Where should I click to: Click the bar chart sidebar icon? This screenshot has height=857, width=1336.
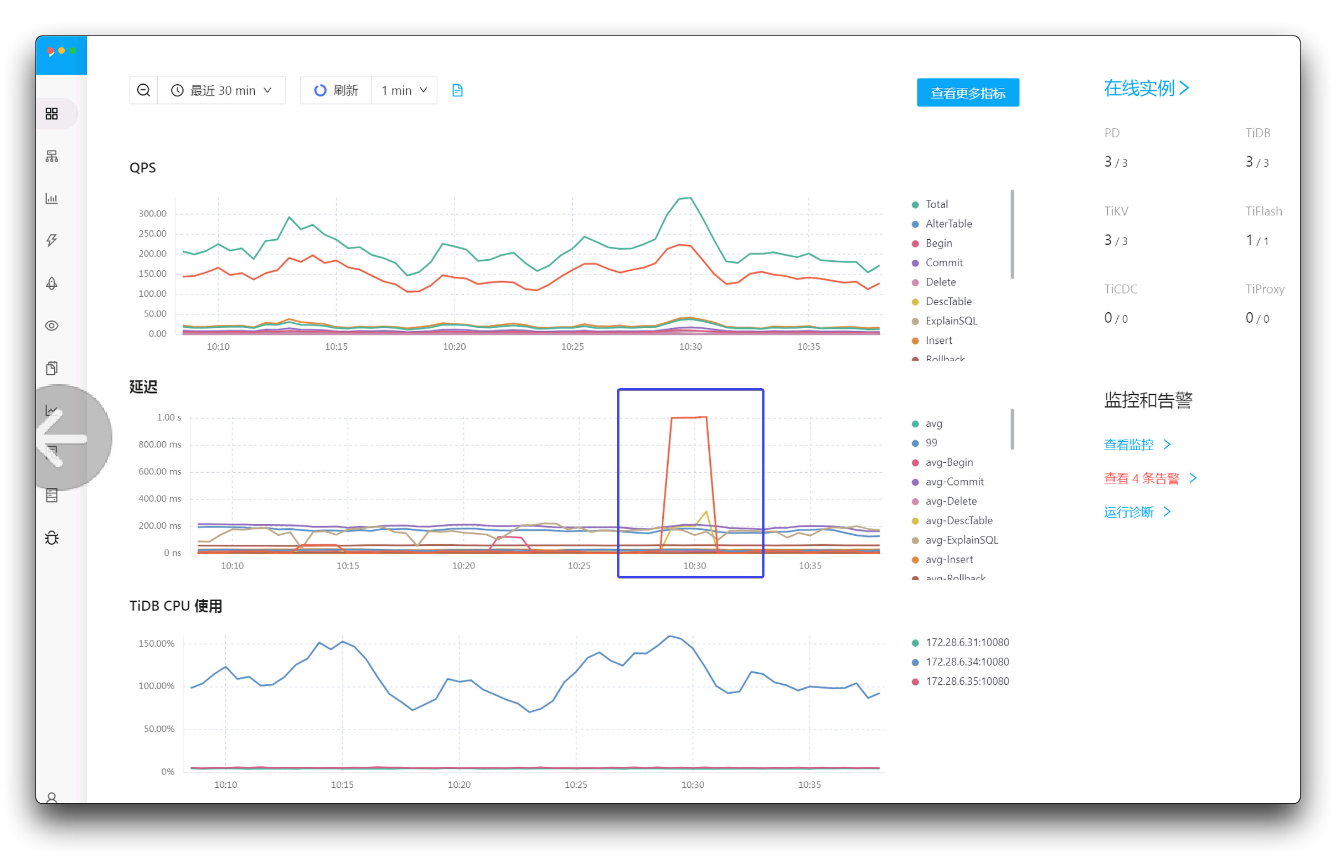(51, 199)
